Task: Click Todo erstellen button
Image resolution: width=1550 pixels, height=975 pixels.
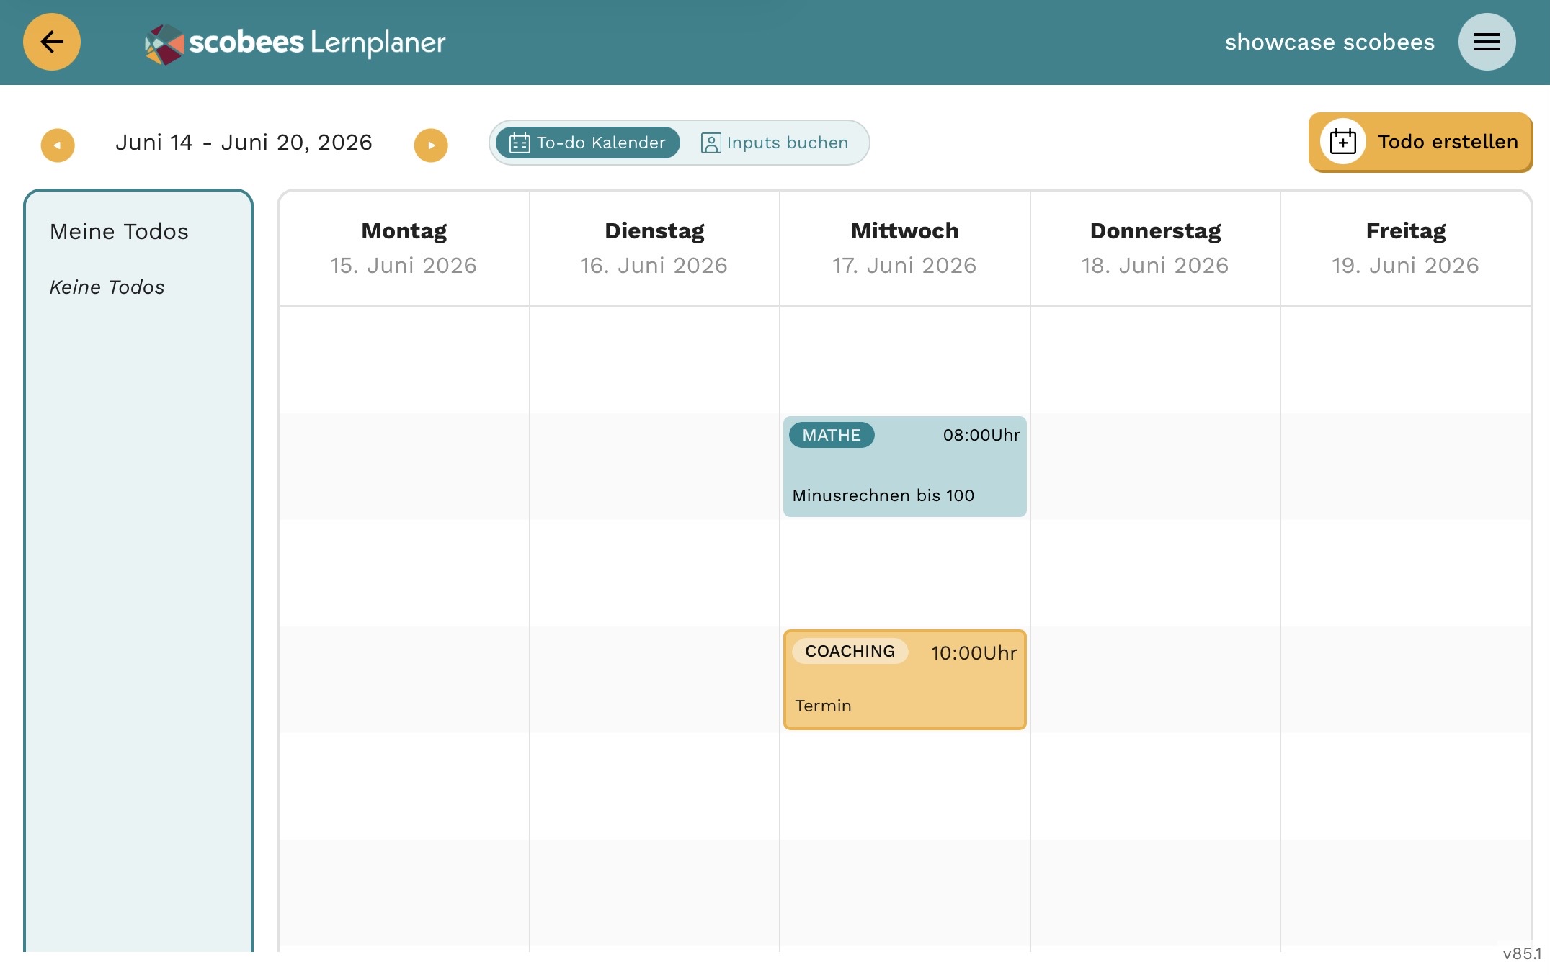Action: coord(1420,142)
